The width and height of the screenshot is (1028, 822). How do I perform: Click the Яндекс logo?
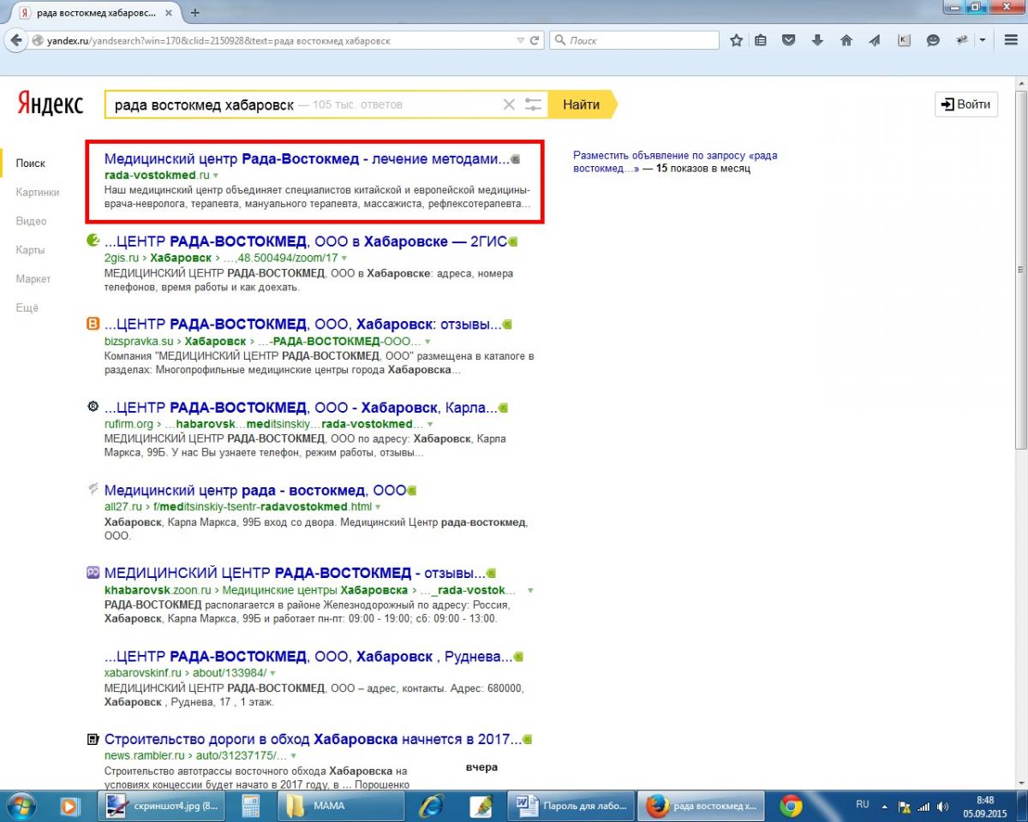pos(51,104)
